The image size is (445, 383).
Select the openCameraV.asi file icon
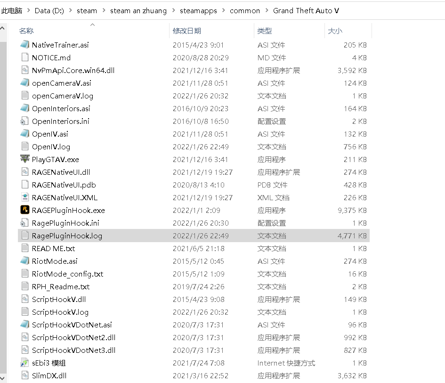coord(24,82)
